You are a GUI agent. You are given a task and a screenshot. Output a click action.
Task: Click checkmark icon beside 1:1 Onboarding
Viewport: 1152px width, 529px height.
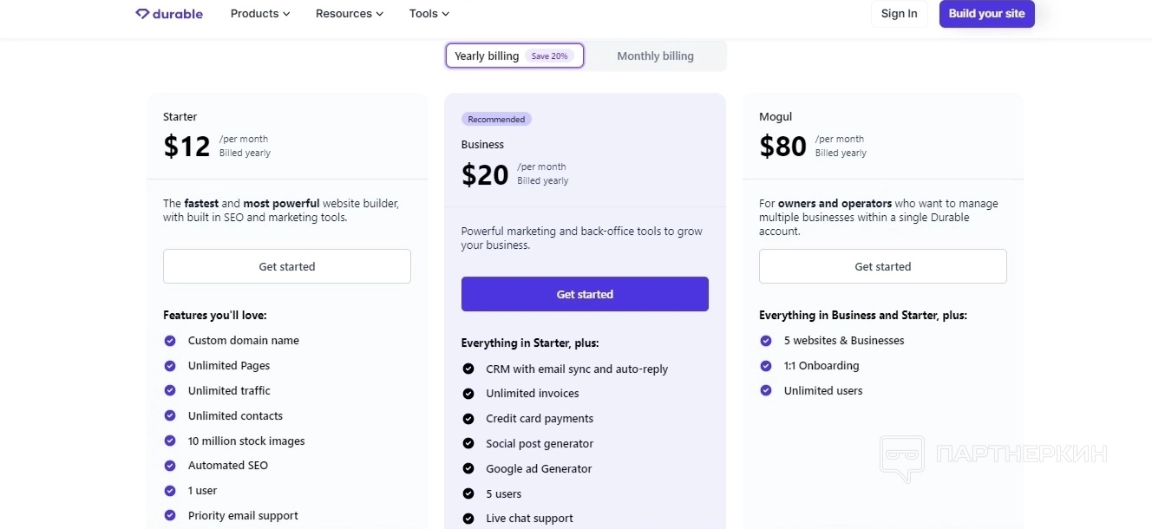tap(766, 366)
